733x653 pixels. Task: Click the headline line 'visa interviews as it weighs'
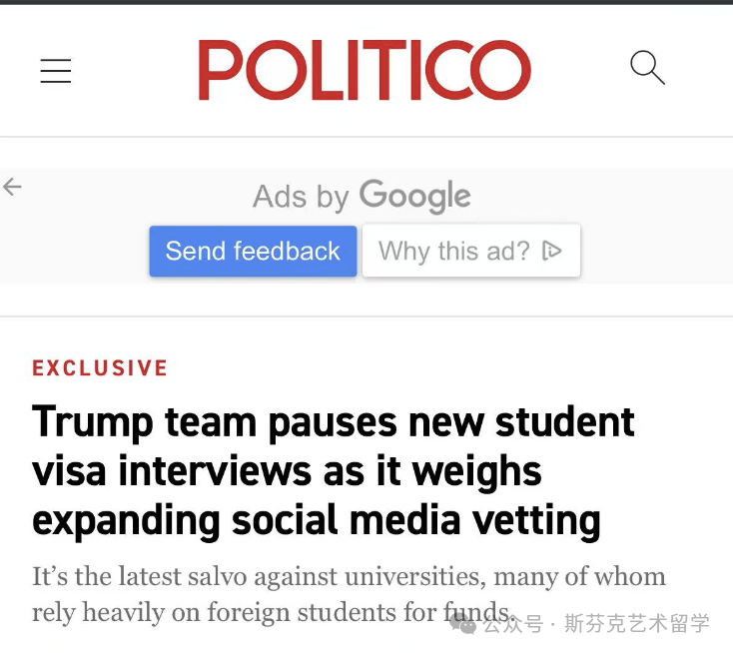pos(287,470)
